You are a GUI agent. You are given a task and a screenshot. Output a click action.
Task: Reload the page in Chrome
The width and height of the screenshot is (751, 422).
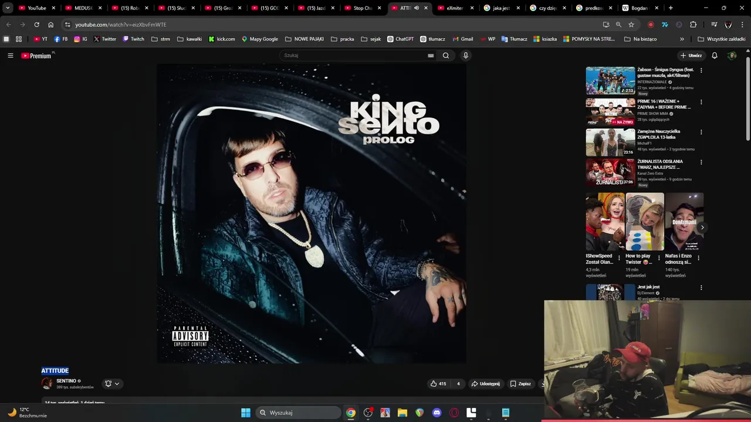[36, 25]
